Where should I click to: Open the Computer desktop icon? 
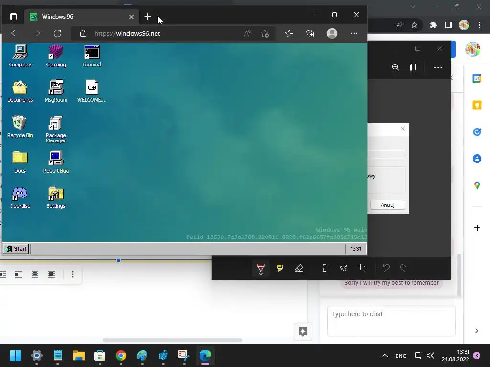[x=20, y=56]
